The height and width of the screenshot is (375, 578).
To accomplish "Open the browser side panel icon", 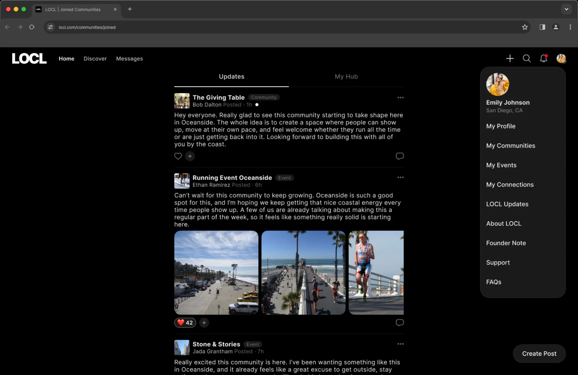I will click(x=542, y=27).
